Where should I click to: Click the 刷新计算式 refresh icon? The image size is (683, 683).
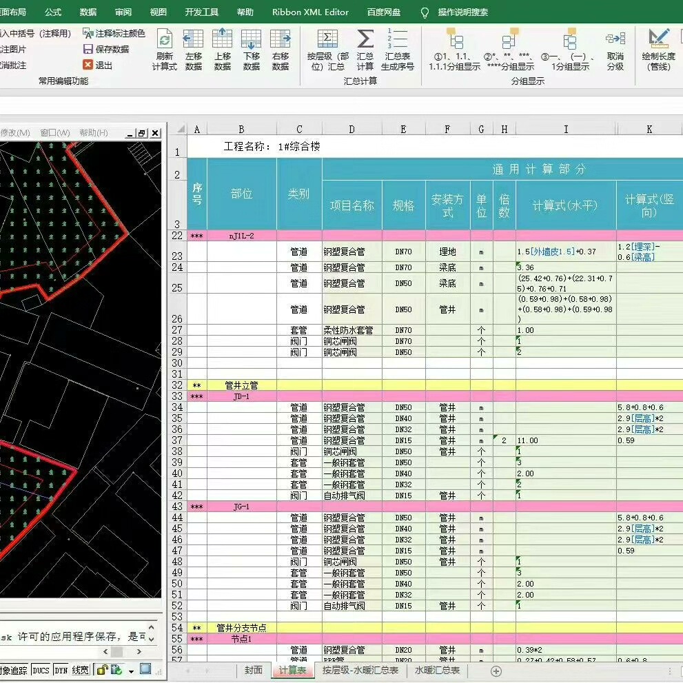click(165, 40)
